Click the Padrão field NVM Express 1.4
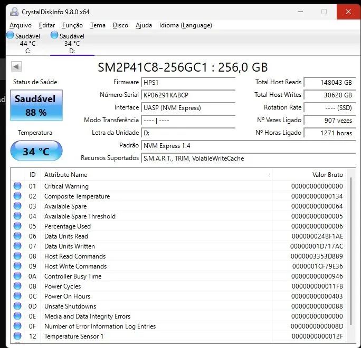 pos(249,146)
